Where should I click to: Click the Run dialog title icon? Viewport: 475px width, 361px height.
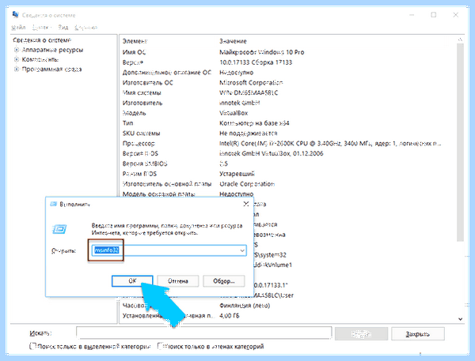pos(53,204)
